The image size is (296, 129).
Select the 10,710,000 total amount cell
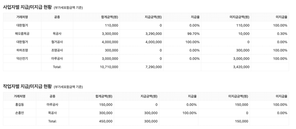pyautogui.click(x=96, y=67)
